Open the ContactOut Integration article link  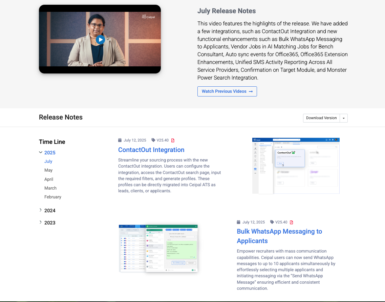pos(151,150)
